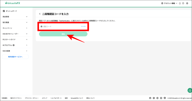Open the Facebook icon in footer
The width and height of the screenshot is (192, 101).
pyautogui.click(x=150, y=98)
